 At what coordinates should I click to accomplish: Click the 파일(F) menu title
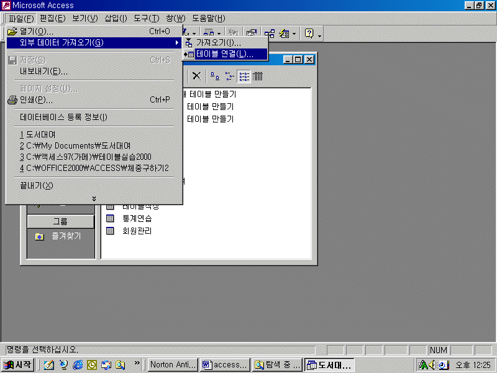[x=21, y=19]
